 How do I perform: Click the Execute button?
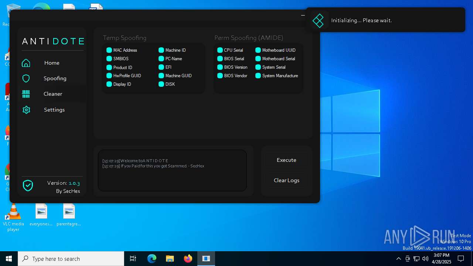pyautogui.click(x=286, y=160)
